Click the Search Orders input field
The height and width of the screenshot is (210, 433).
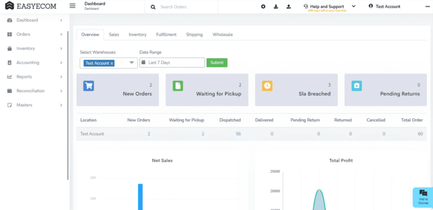coord(186,7)
